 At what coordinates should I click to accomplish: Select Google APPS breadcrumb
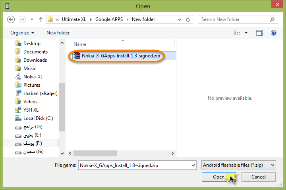[x=109, y=19]
